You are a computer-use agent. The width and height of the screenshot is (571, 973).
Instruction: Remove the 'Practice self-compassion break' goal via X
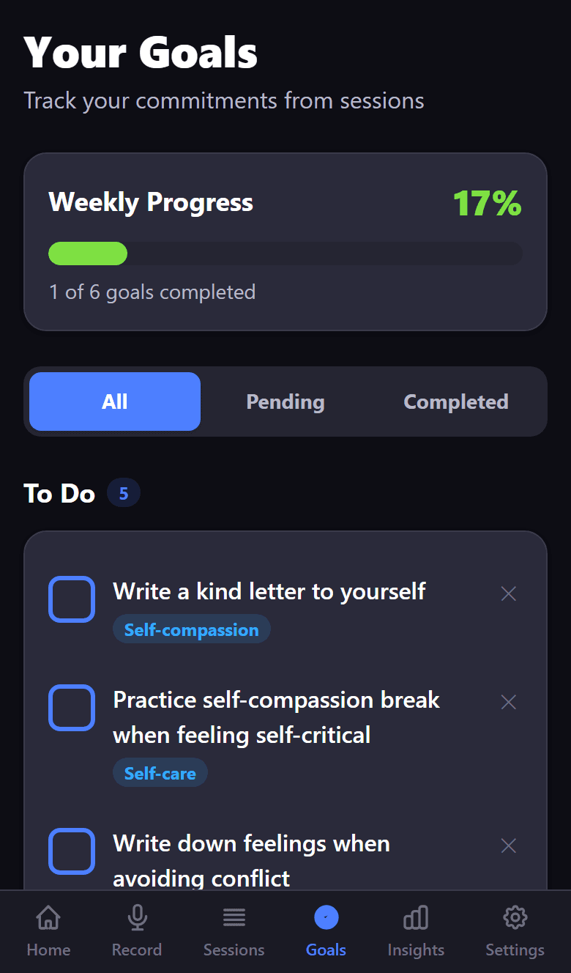[x=508, y=702]
